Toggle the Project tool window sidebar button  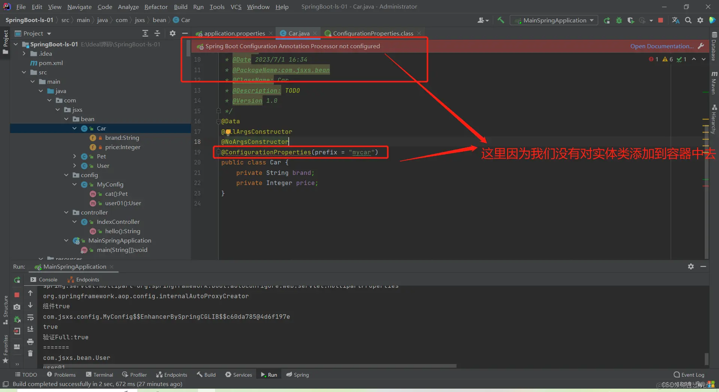pos(5,41)
